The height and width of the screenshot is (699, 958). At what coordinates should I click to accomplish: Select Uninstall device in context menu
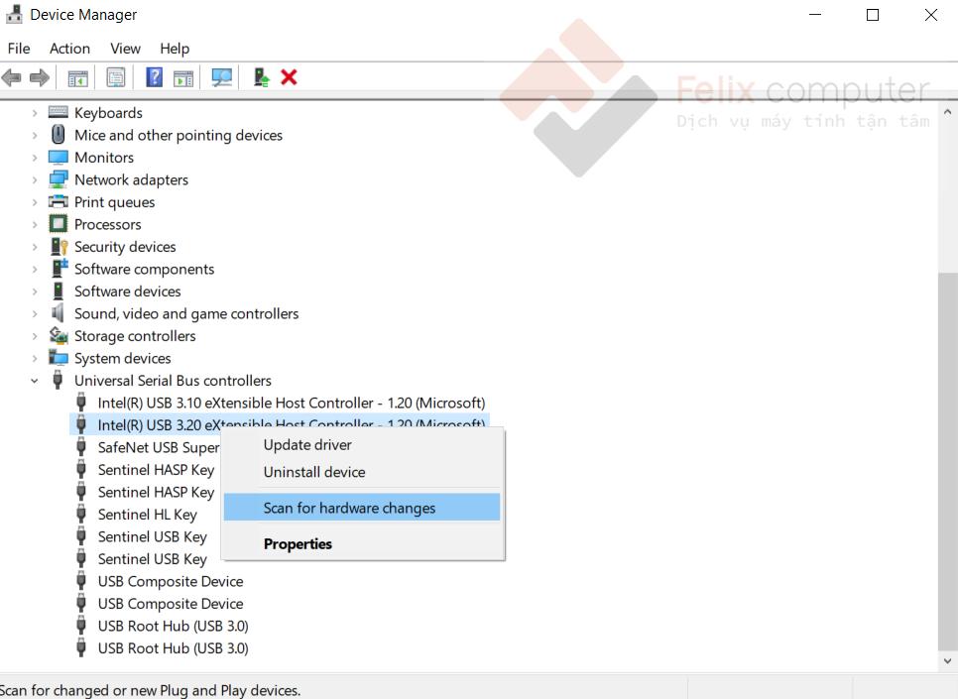(x=314, y=472)
